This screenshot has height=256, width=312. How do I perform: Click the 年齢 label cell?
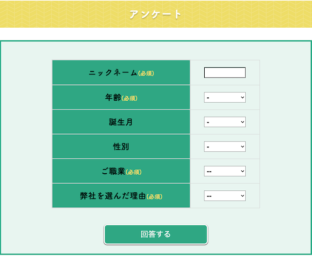click(x=121, y=97)
